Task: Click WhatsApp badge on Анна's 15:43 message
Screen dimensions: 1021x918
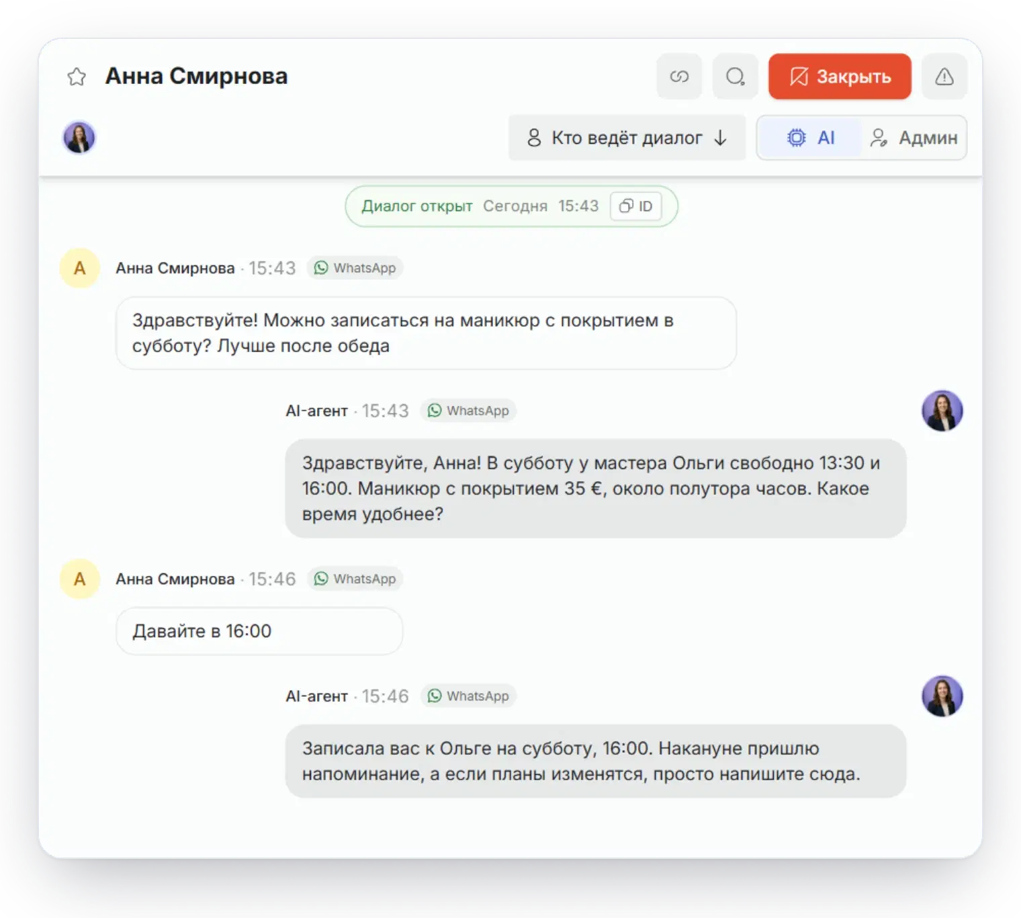Action: [355, 268]
